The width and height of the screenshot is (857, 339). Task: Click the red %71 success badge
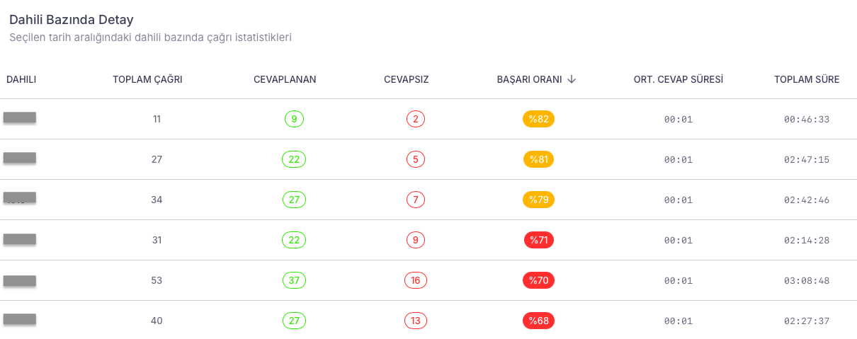[538, 240]
